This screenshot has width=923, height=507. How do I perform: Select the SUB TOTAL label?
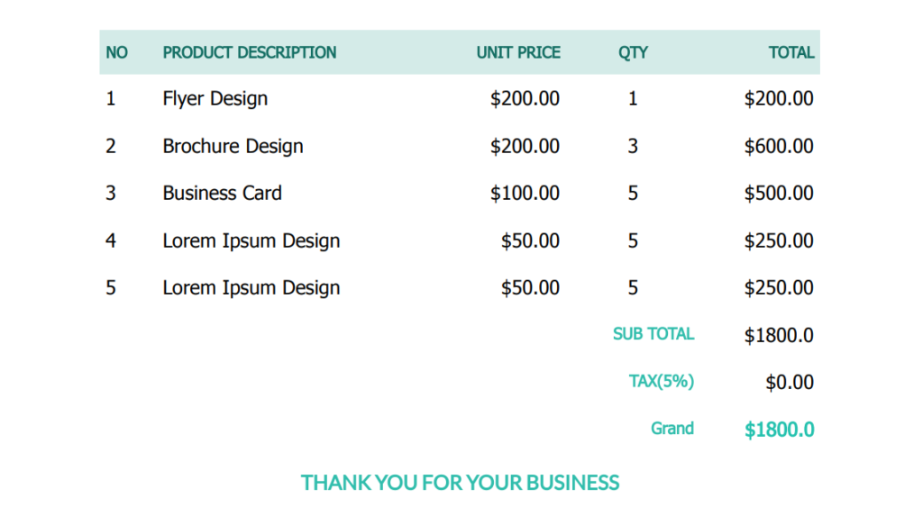point(653,334)
